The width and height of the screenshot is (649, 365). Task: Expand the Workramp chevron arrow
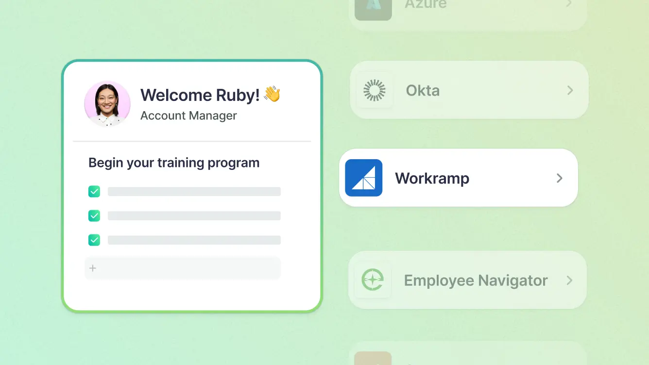559,178
